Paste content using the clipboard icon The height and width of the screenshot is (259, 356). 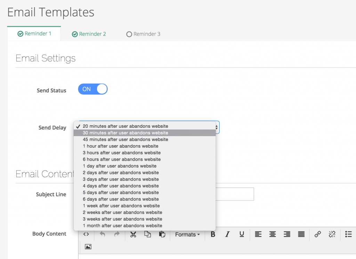tap(162, 234)
